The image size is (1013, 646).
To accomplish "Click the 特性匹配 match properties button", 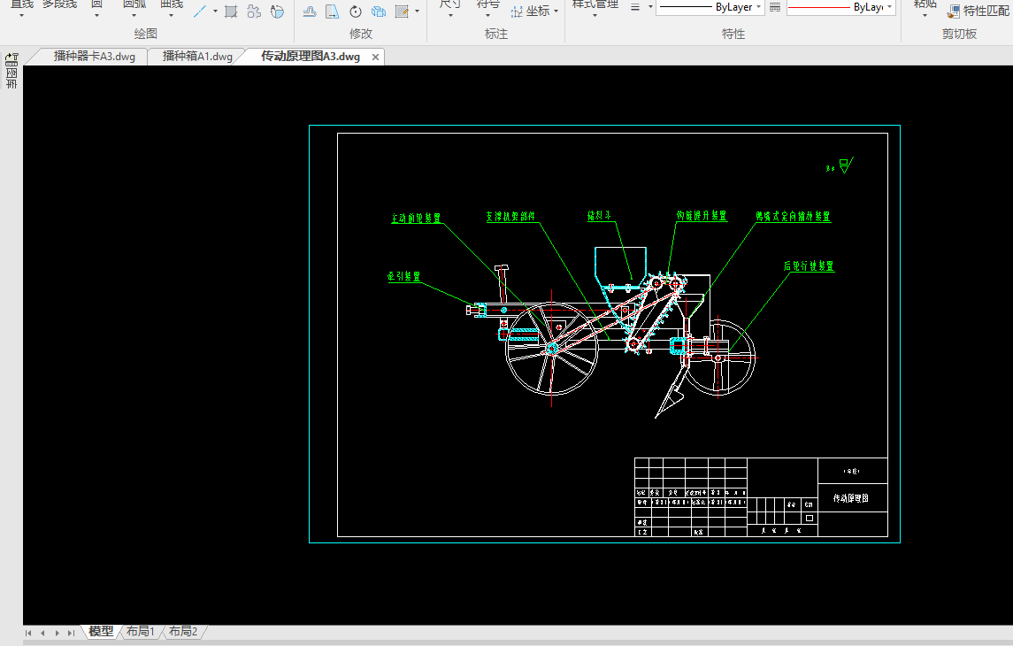I will tap(978, 11).
